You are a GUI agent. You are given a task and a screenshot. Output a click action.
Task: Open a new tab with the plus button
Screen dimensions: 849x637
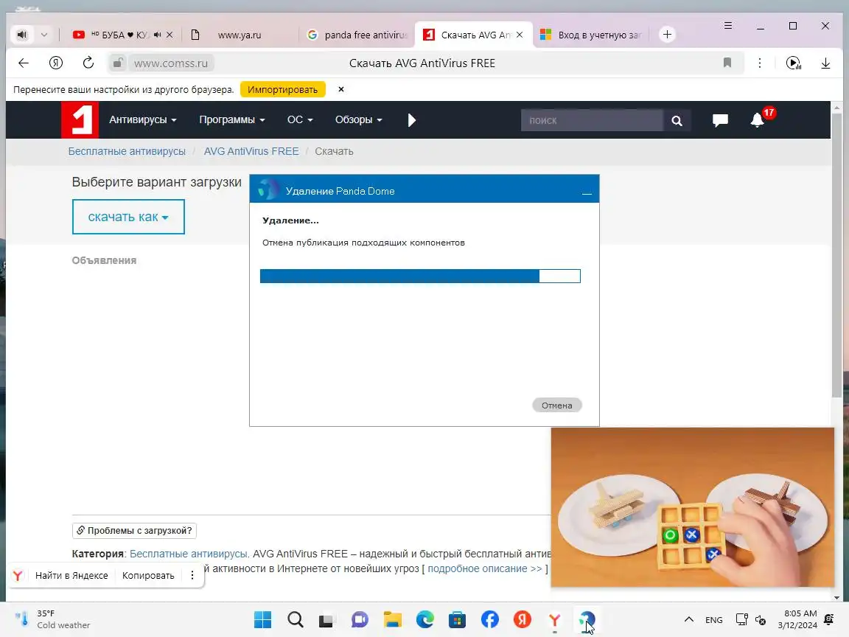[x=667, y=35]
